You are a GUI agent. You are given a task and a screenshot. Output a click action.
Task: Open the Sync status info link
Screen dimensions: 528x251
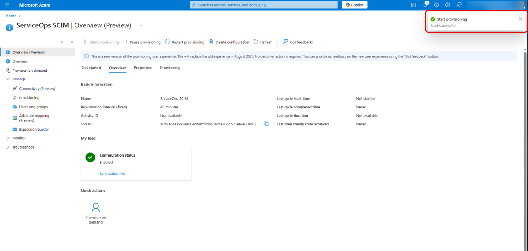coord(112,173)
